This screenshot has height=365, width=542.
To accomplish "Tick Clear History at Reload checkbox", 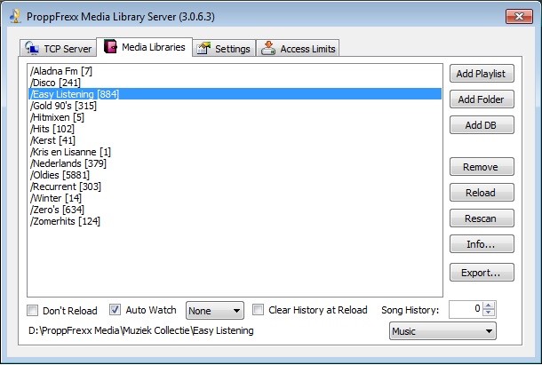I will pyautogui.click(x=258, y=310).
